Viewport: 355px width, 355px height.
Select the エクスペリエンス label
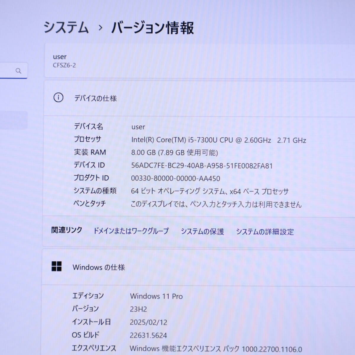click(x=94, y=348)
